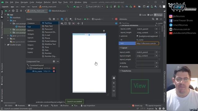Open Palette settings gear

(54, 19)
